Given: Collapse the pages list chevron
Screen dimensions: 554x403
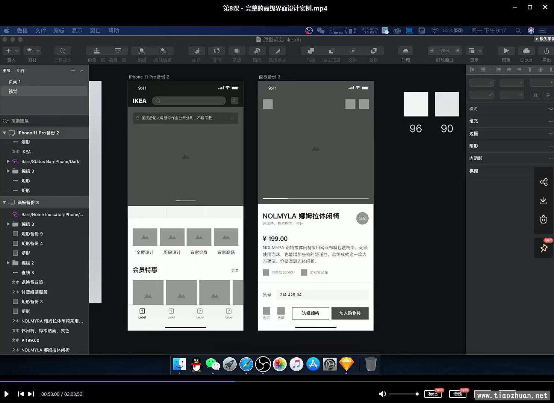Looking at the screenshot, I should 82,71.
